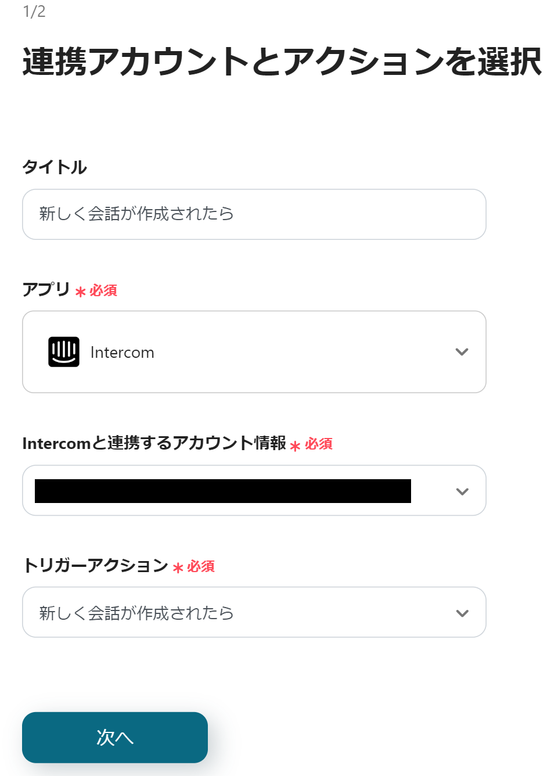
Task: Focus the タイトル text input field
Action: [254, 214]
